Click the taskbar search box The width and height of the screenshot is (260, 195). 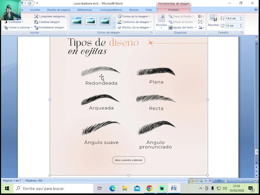[53, 188]
